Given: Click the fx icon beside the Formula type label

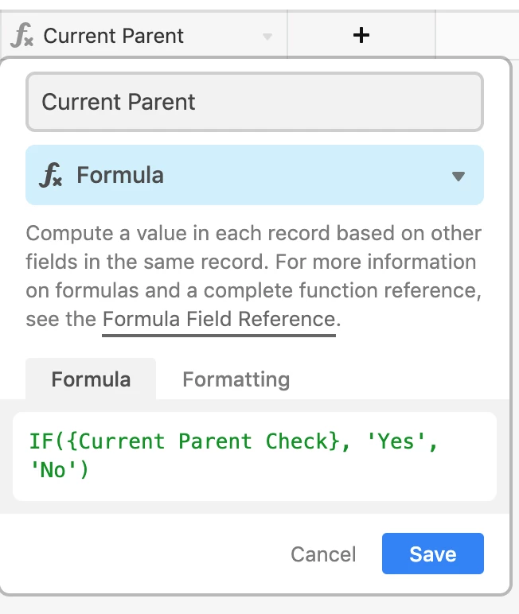Looking at the screenshot, I should (x=51, y=176).
